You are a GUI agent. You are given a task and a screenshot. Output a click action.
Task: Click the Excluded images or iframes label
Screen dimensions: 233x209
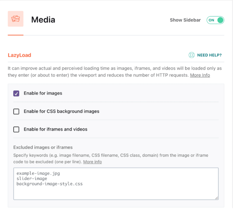pos(43,147)
